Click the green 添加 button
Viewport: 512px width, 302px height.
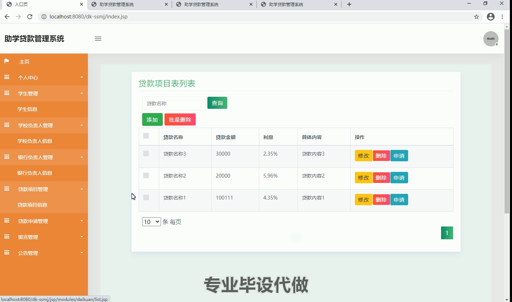tap(152, 119)
